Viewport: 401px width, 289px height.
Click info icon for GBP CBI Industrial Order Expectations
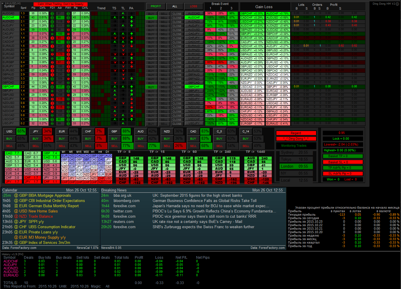16,201
